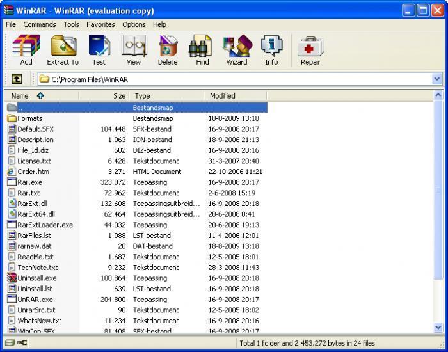
Task: Launch the Find binoculars tool
Action: pos(202,50)
